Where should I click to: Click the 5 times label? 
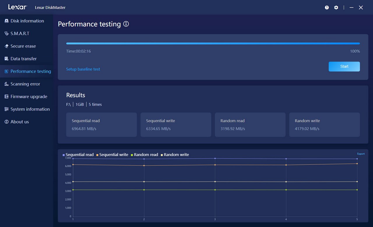(95, 104)
